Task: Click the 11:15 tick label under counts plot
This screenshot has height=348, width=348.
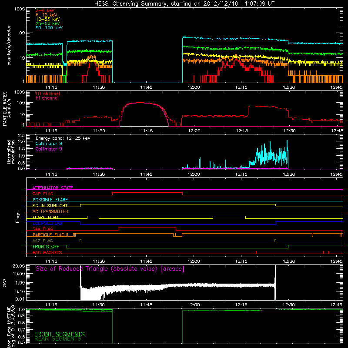Action: tap(51, 87)
